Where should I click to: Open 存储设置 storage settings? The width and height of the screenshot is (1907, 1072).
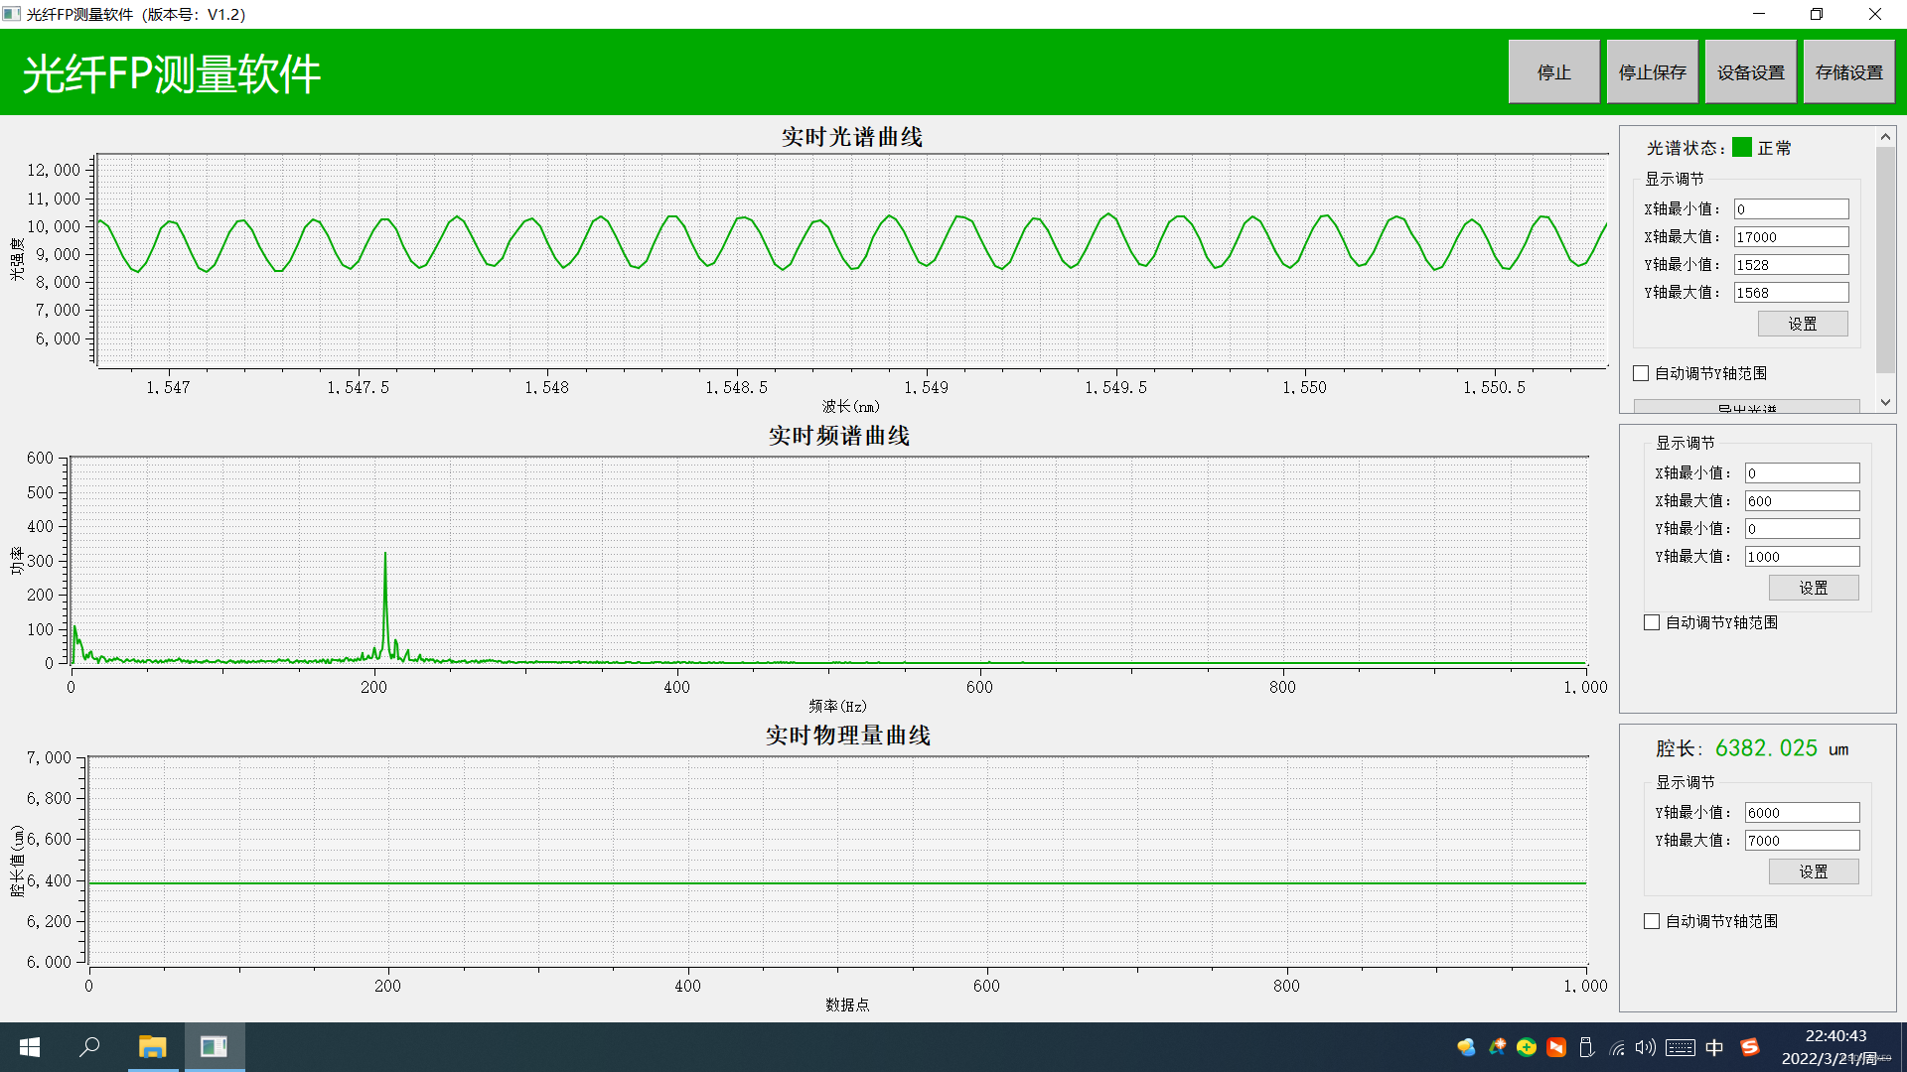coord(1848,72)
